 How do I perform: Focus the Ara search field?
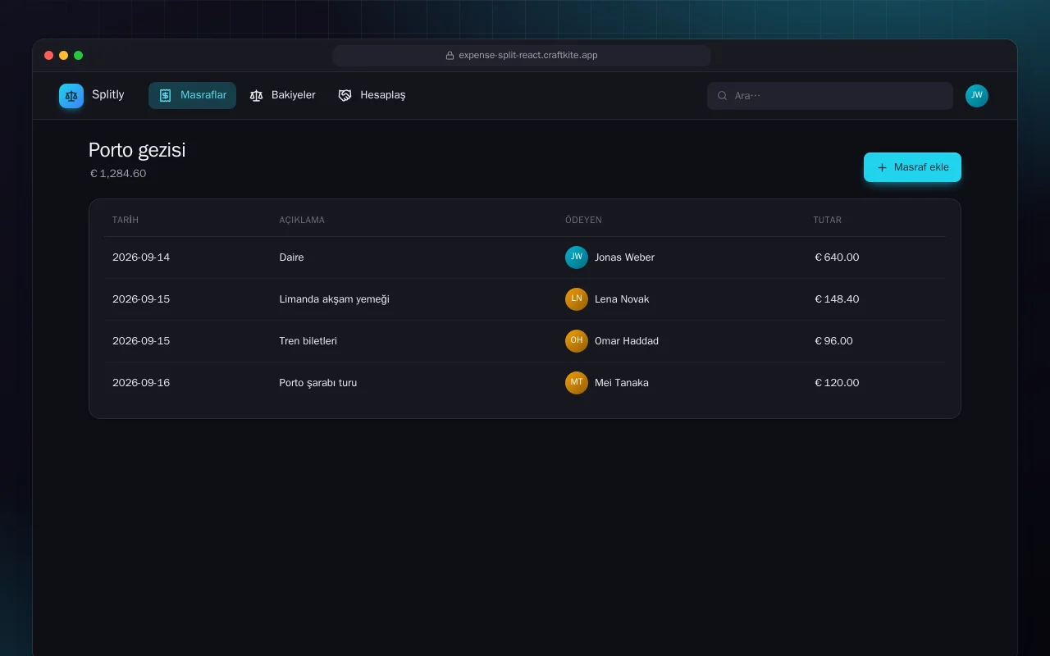tap(830, 96)
